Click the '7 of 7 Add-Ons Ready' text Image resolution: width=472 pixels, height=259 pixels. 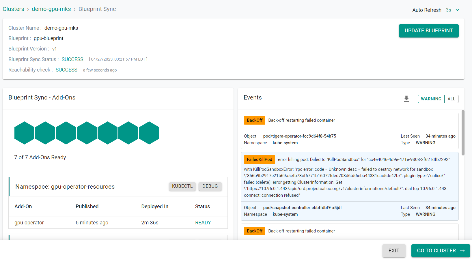tap(40, 157)
